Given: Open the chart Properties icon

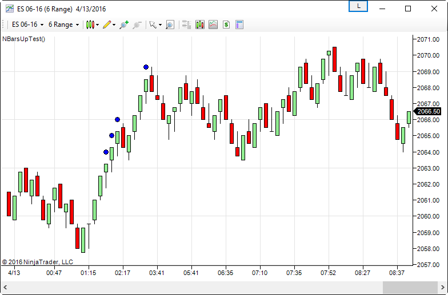Looking at the screenshot, I should coord(239,25).
